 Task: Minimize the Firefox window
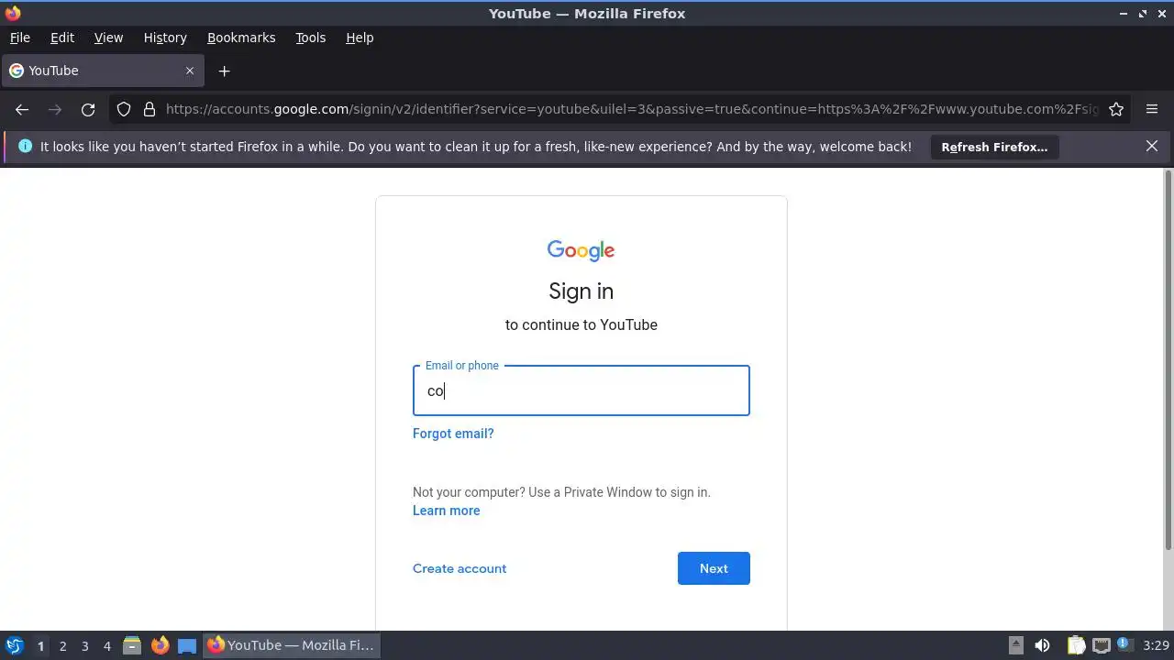point(1124,14)
